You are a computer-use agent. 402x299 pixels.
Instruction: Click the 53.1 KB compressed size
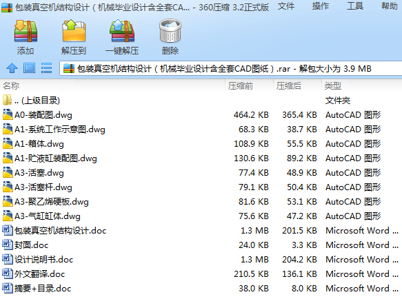[x=302, y=202]
